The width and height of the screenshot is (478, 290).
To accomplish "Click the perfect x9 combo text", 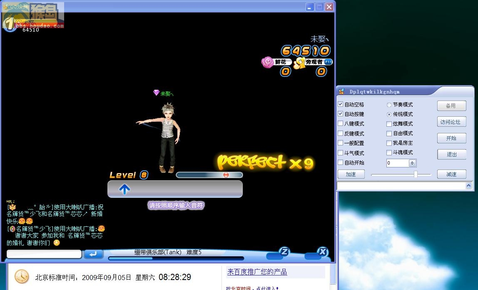I will [265, 162].
